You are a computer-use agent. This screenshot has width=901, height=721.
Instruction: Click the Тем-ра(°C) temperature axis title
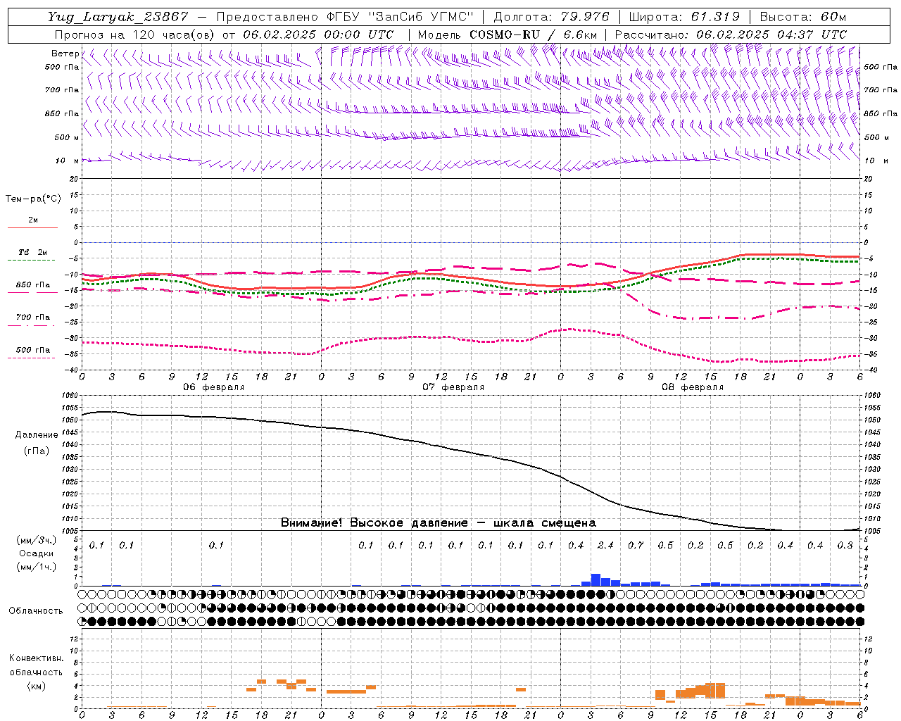point(33,199)
